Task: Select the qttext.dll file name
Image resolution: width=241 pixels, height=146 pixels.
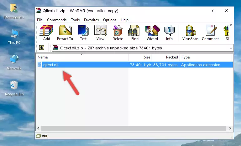Action: pyautogui.click(x=51, y=65)
